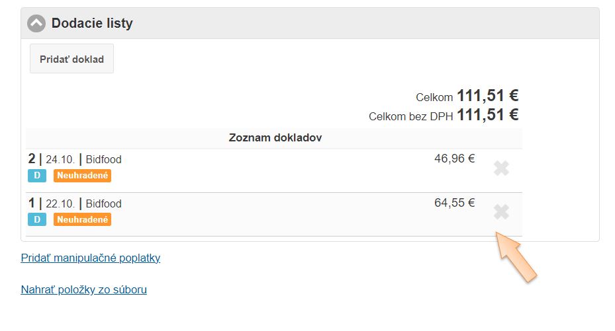The image size is (615, 331).
Task: Click the Celkom bez DPH 111,51 € value
Action: (x=487, y=115)
